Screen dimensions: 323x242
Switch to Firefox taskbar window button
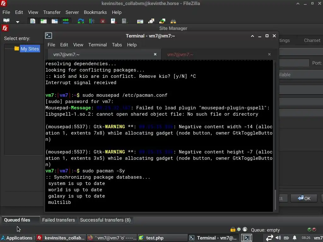coord(112,238)
